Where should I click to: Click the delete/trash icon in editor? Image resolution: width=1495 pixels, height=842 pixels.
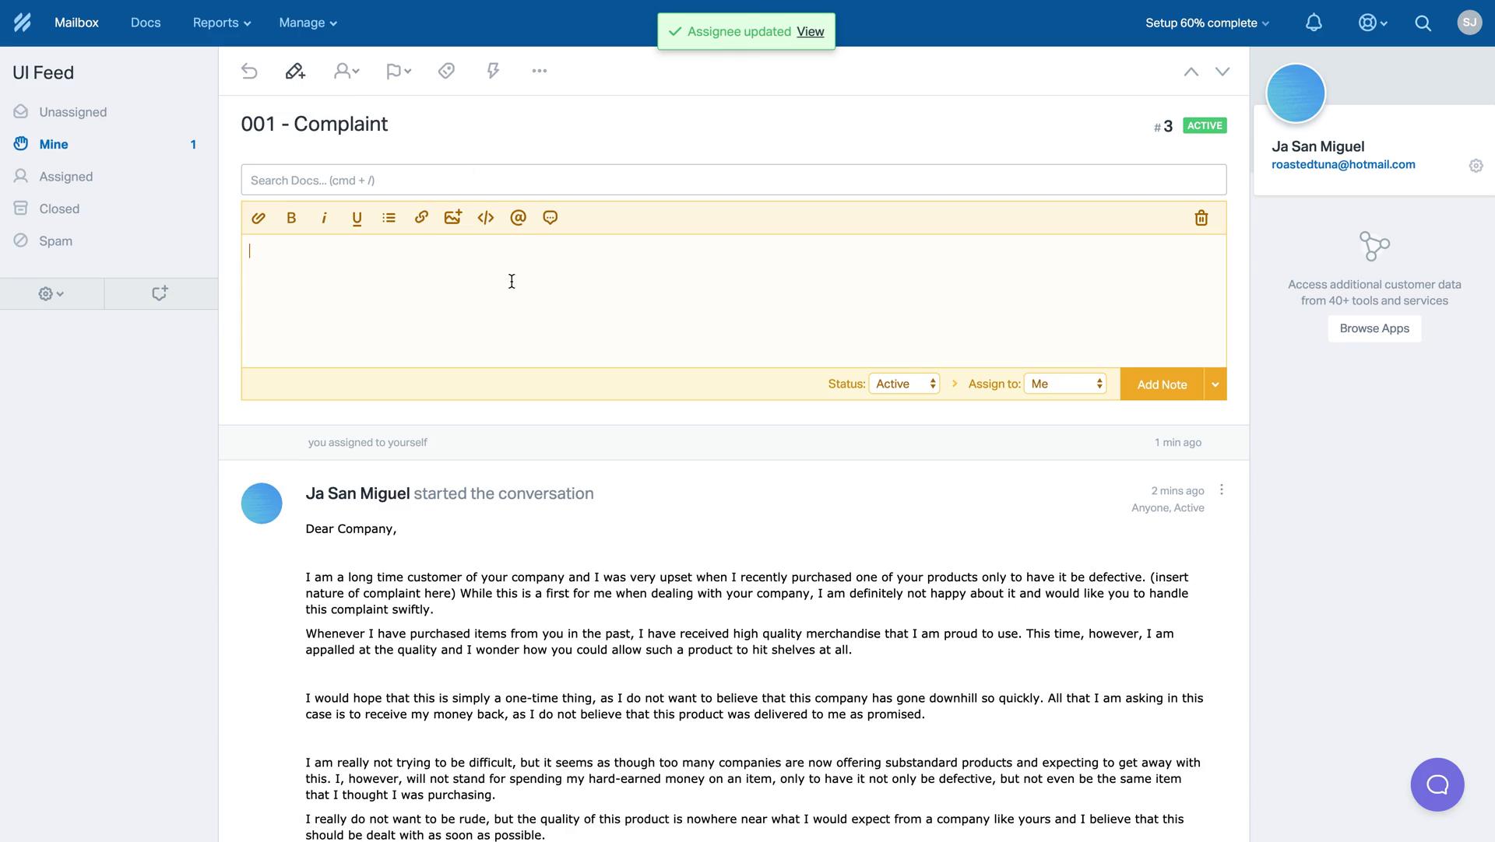[x=1201, y=217]
